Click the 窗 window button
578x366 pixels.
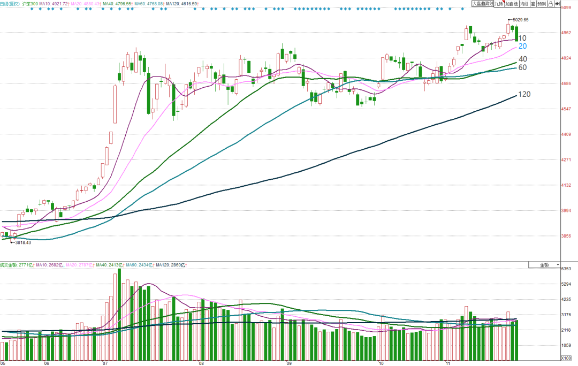click(533, 4)
